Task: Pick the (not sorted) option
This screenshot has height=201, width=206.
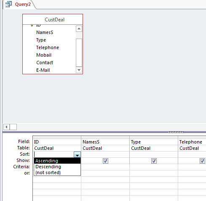Action: coord(57,172)
